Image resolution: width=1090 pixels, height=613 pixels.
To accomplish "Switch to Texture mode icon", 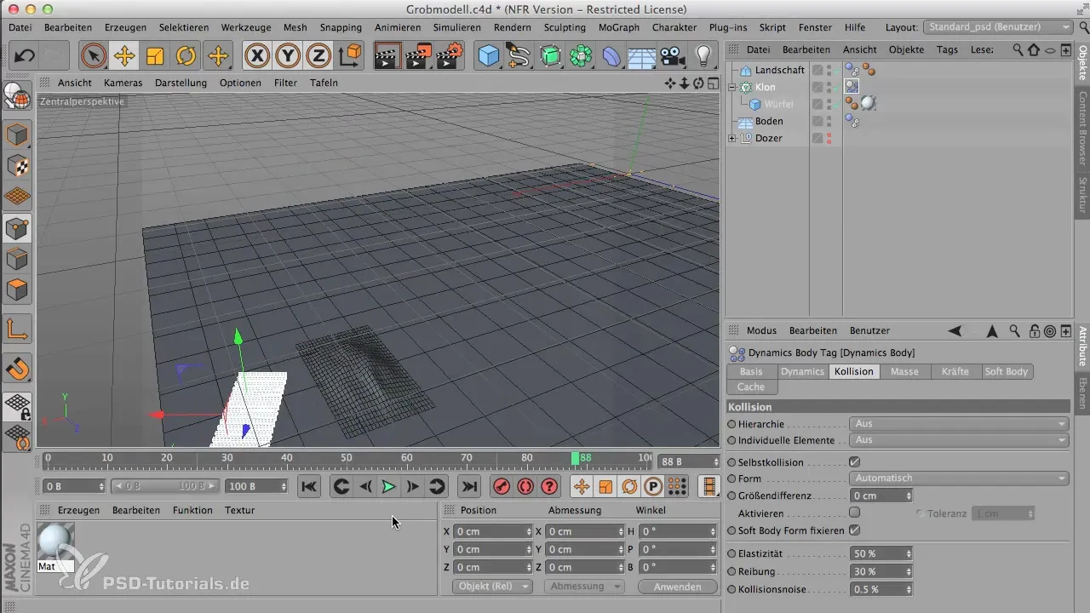I will (x=17, y=166).
